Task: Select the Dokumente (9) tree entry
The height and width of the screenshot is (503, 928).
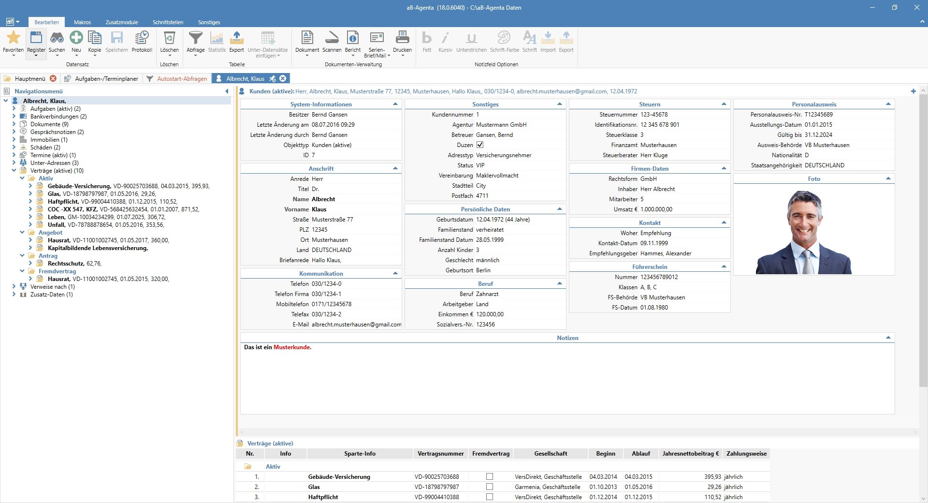Action: pos(49,124)
